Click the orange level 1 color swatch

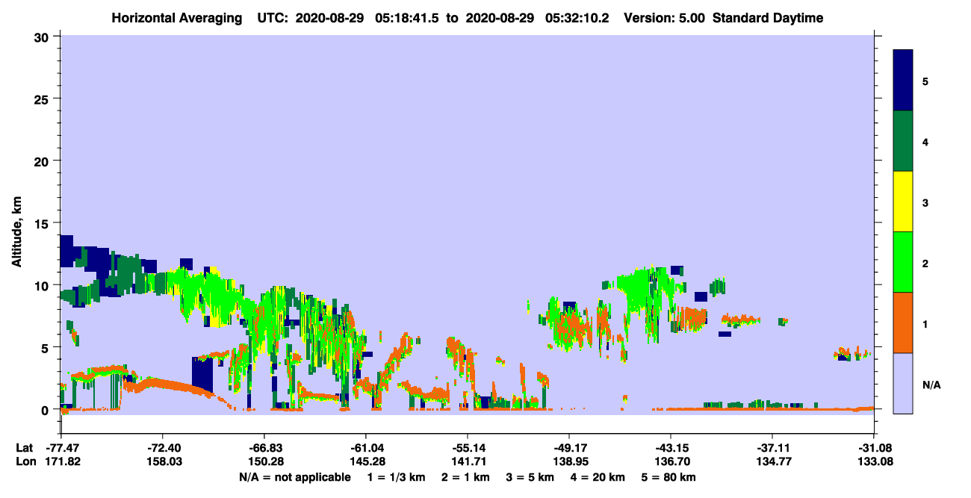[x=903, y=323]
